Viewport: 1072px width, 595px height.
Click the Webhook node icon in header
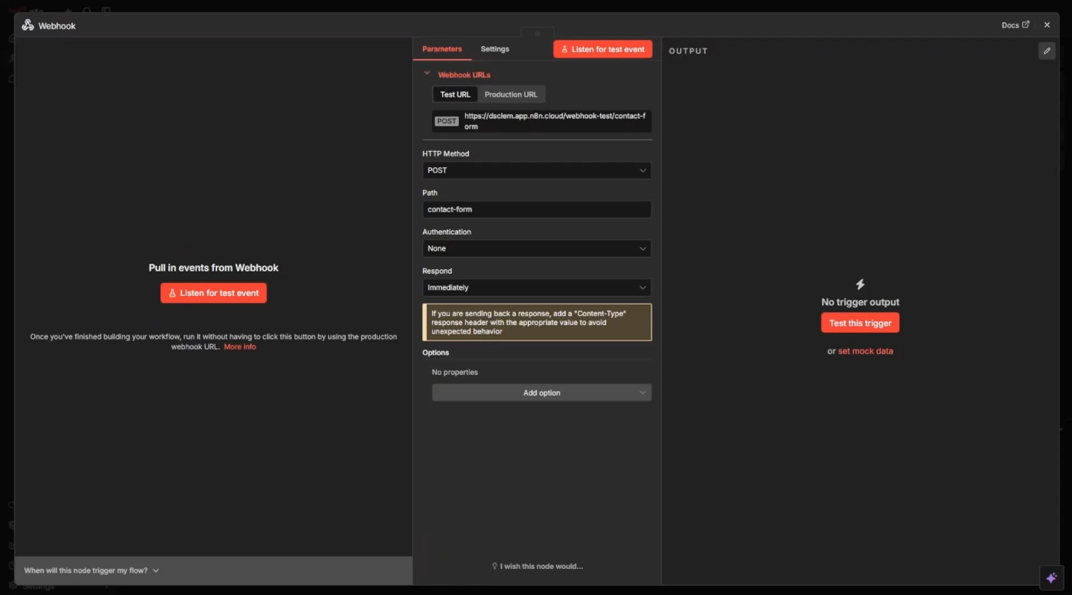[28, 25]
